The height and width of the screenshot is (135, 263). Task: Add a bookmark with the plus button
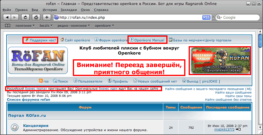pos(47,17)
